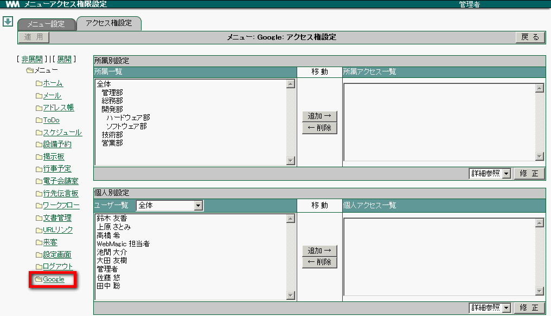Open individual 詳細参照 dropdown
Screen dimensions: 551x316
click(490, 307)
